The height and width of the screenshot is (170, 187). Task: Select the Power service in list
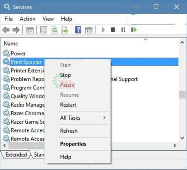click(x=18, y=54)
